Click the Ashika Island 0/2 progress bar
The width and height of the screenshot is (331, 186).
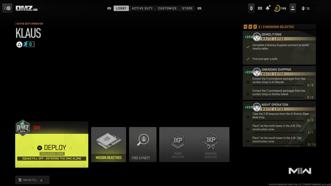(x=278, y=97)
